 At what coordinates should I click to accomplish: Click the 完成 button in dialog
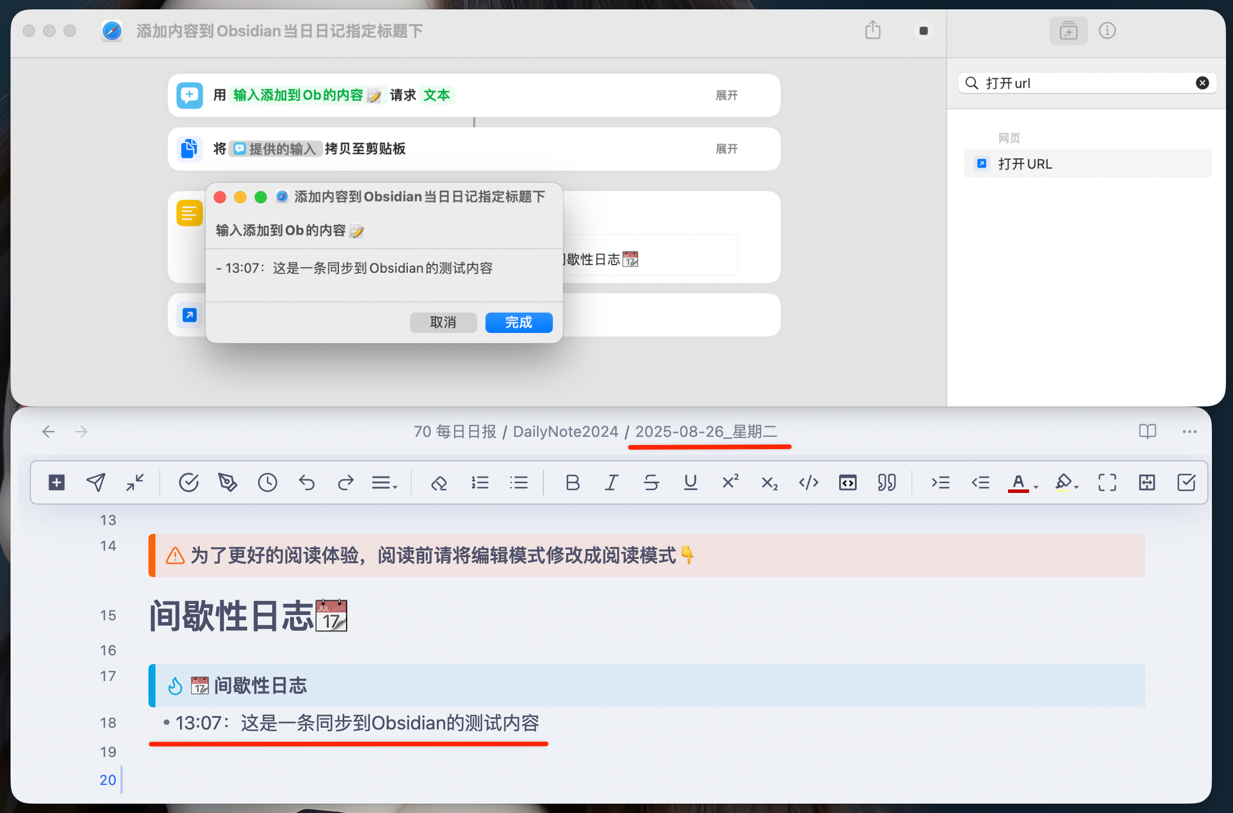tap(518, 322)
